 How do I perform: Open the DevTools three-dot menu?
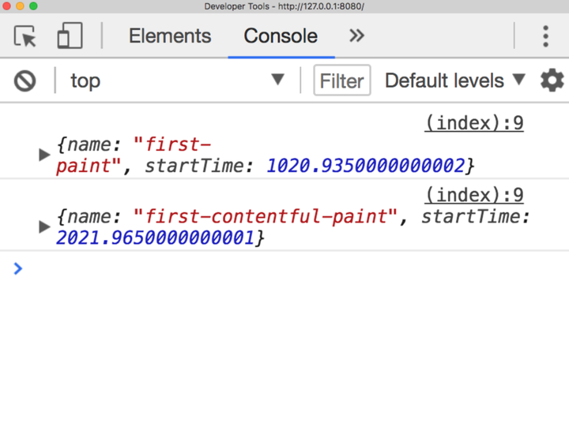(x=545, y=36)
